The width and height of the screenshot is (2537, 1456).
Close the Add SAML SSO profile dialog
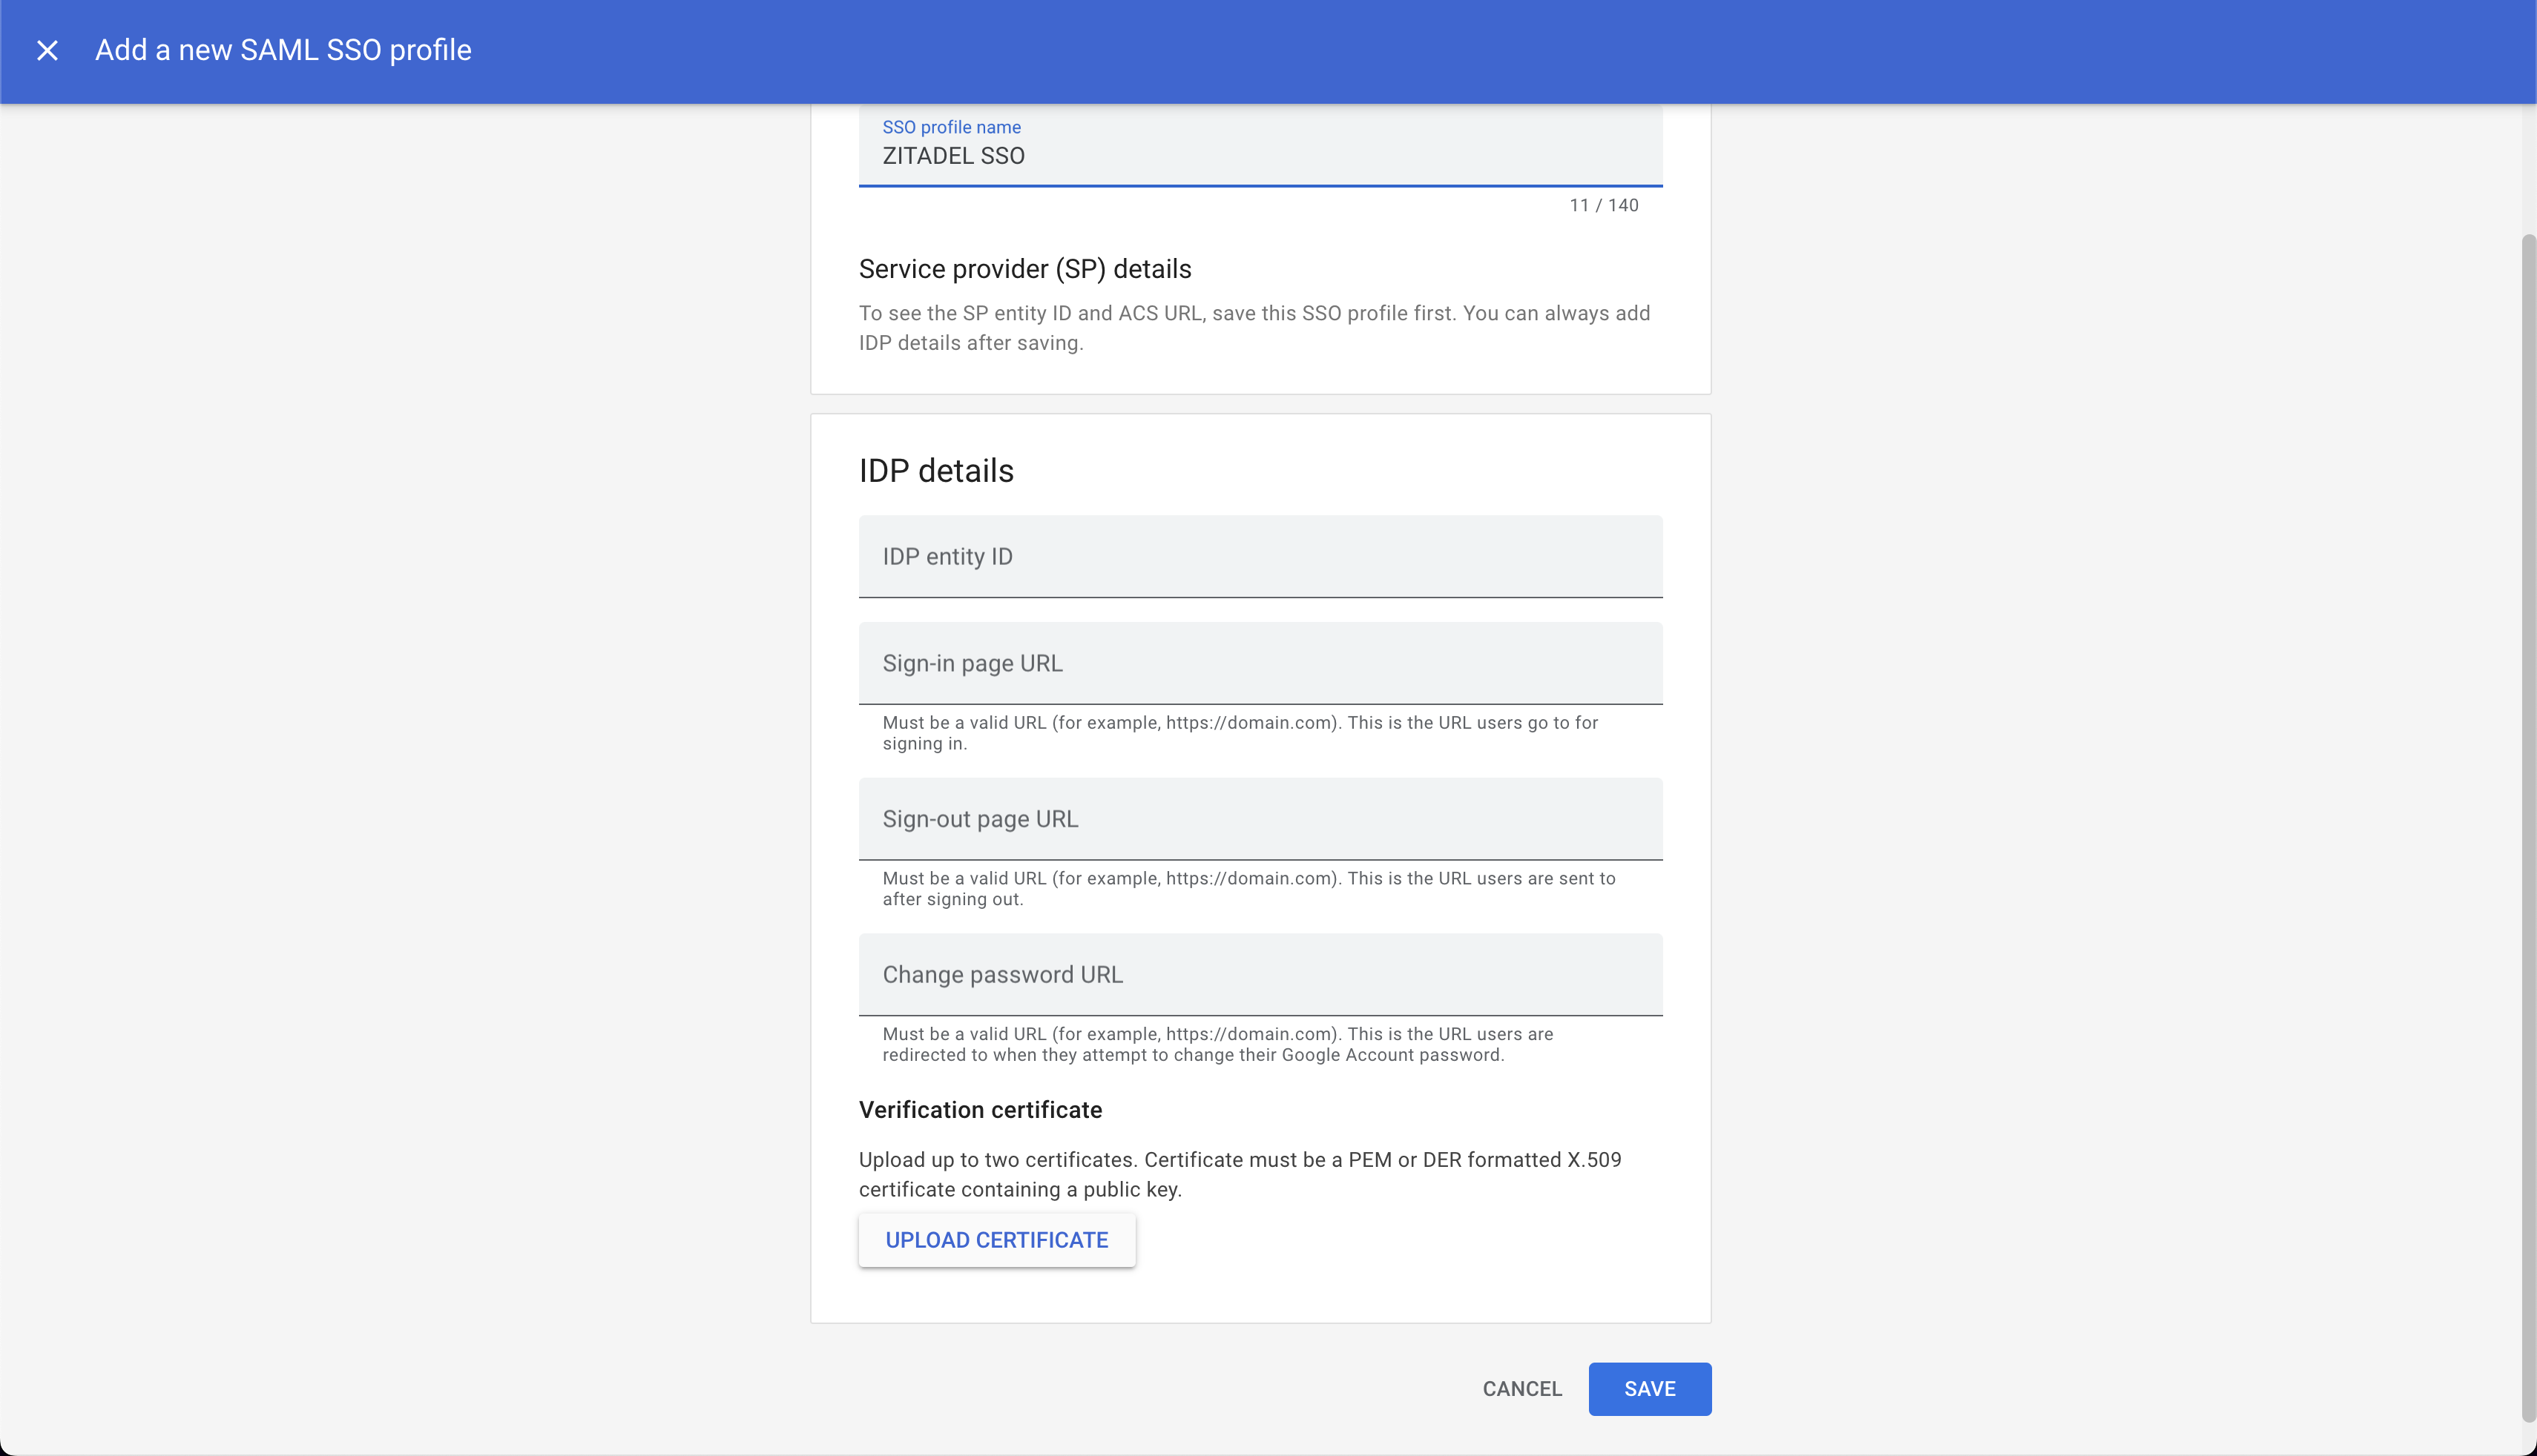47,50
